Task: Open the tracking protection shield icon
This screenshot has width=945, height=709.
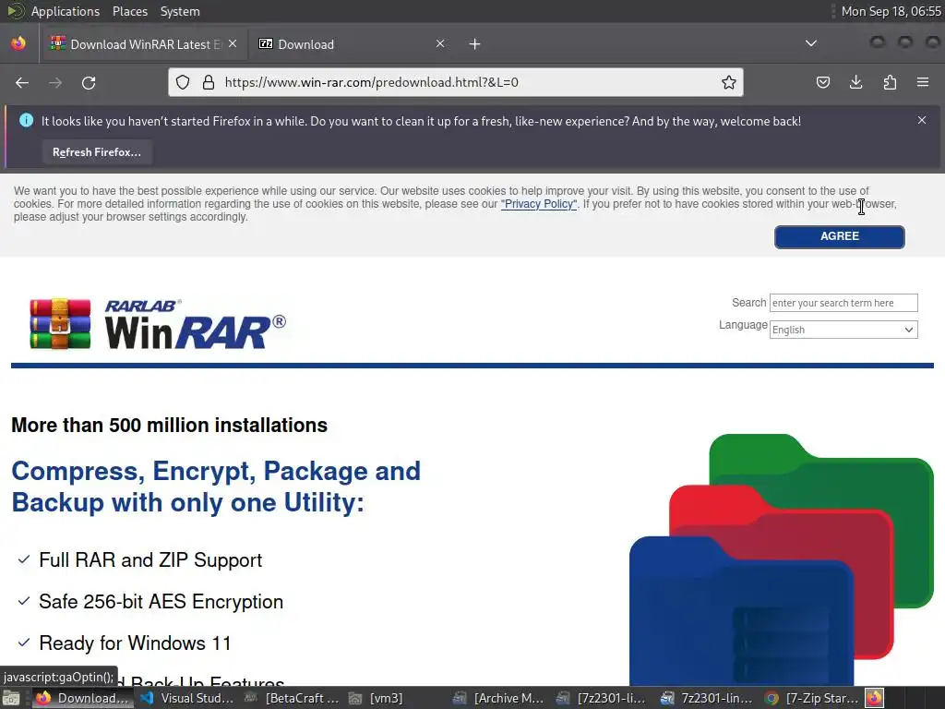Action: point(183,82)
